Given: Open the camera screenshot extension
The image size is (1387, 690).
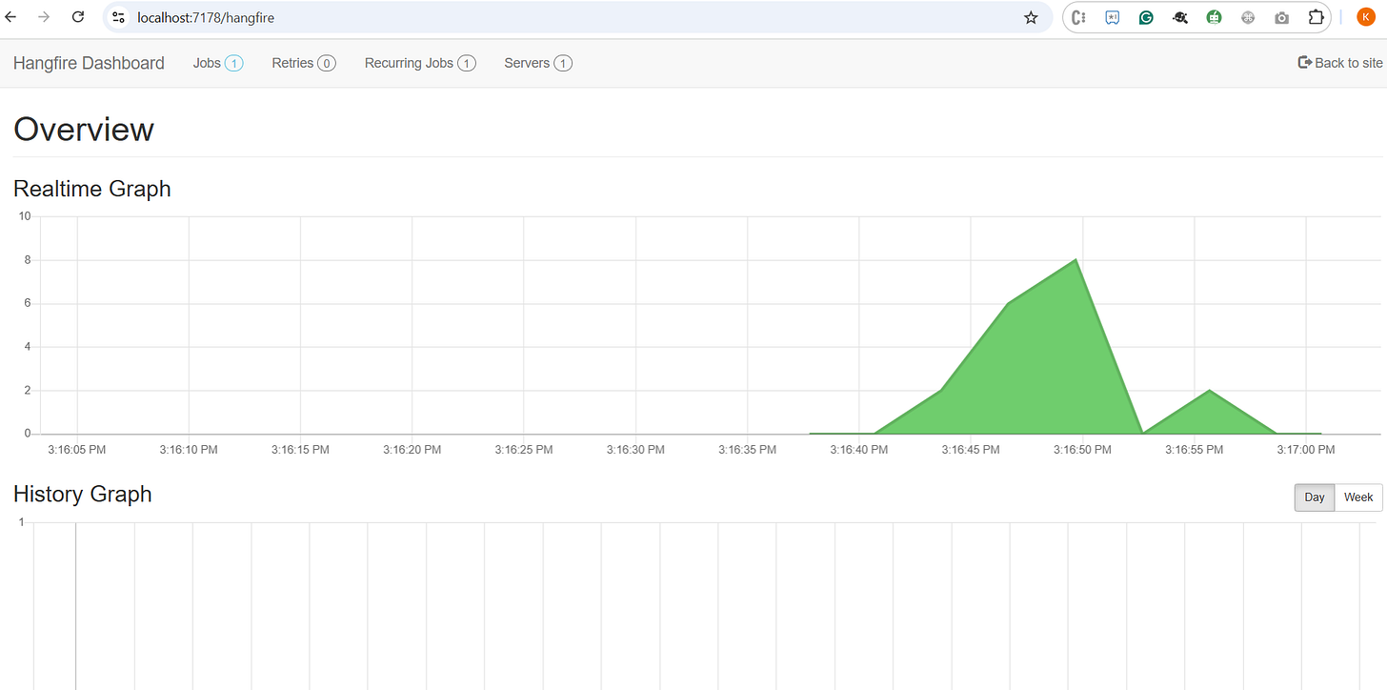Looking at the screenshot, I should [x=1281, y=17].
